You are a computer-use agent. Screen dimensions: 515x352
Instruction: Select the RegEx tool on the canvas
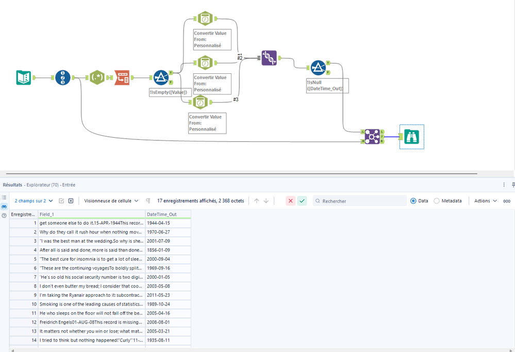[x=97, y=77]
